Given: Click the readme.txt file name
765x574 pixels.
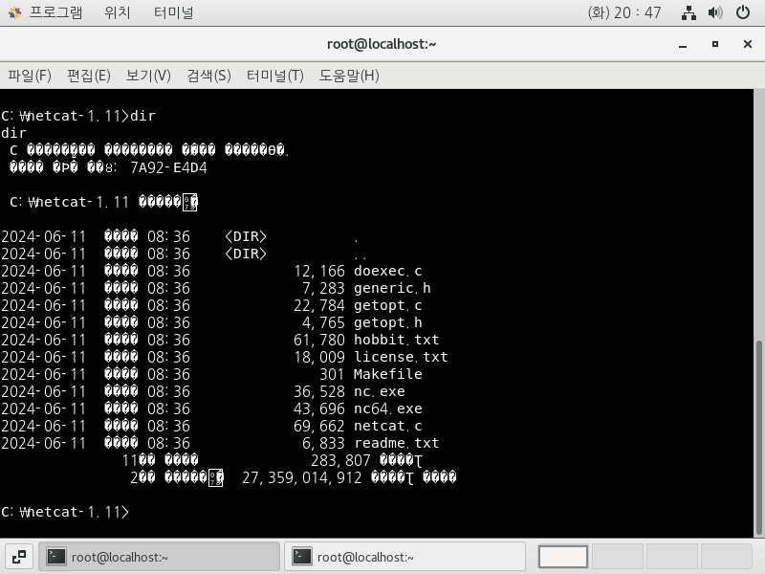Looking at the screenshot, I should (x=397, y=443).
